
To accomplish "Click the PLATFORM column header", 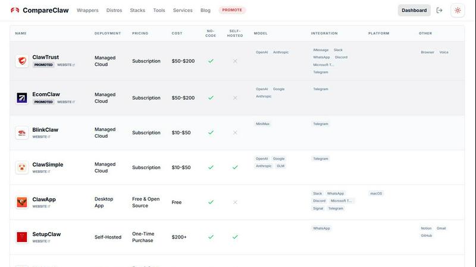I will coord(378,33).
